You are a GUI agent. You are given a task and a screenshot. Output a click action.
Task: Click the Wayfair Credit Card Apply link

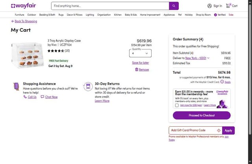click(228, 82)
